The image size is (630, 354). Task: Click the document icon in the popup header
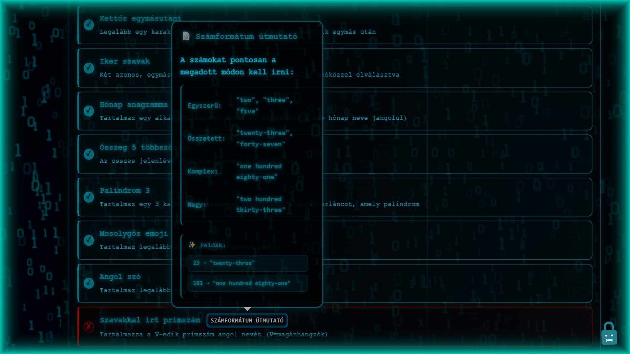pos(186,36)
